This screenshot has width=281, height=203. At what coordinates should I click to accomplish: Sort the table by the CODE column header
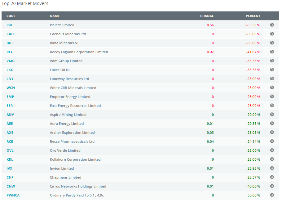click(x=11, y=16)
